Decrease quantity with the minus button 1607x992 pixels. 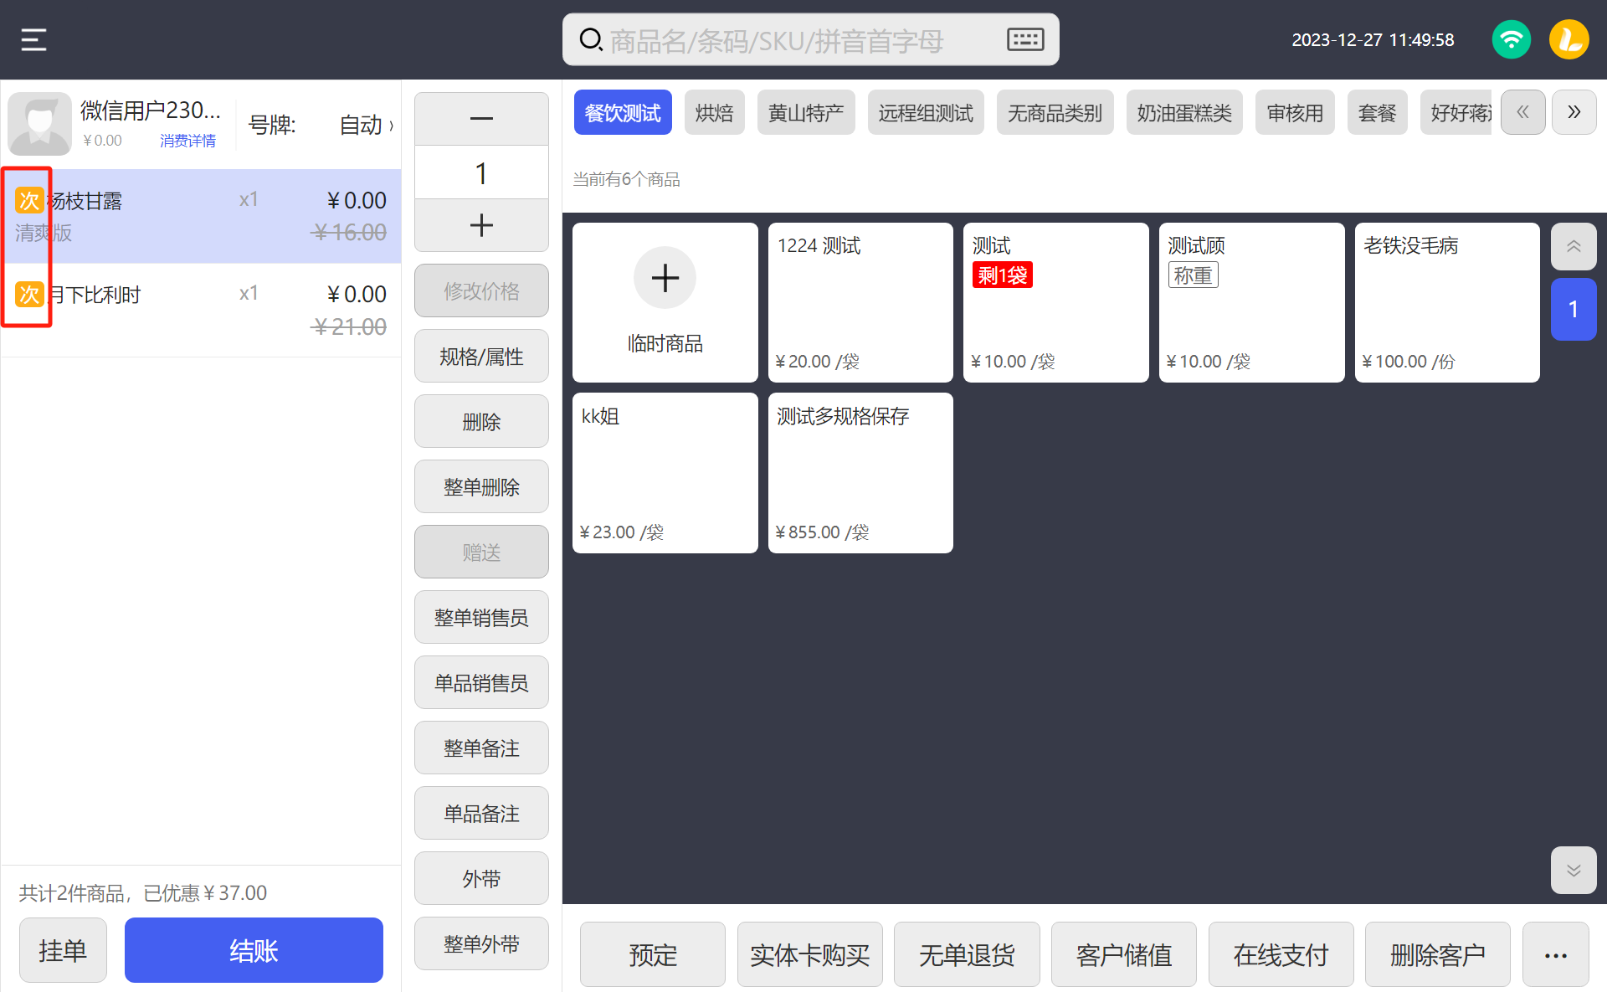pos(481,119)
